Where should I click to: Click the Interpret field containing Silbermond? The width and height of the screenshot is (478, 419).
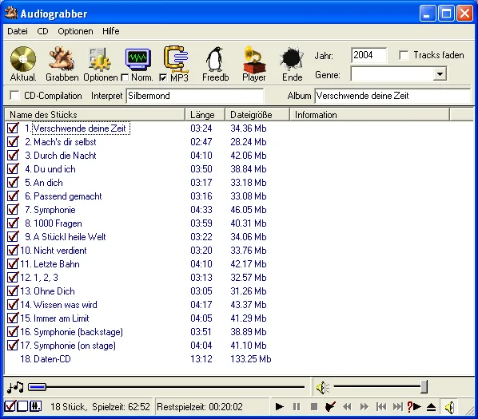coord(195,96)
